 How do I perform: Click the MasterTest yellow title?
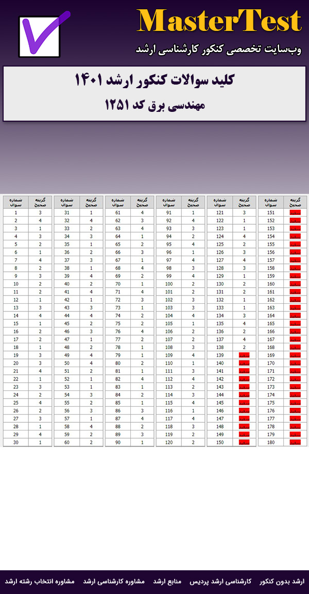(x=219, y=22)
